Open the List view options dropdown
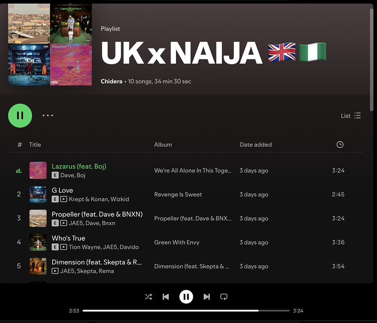 tap(350, 116)
